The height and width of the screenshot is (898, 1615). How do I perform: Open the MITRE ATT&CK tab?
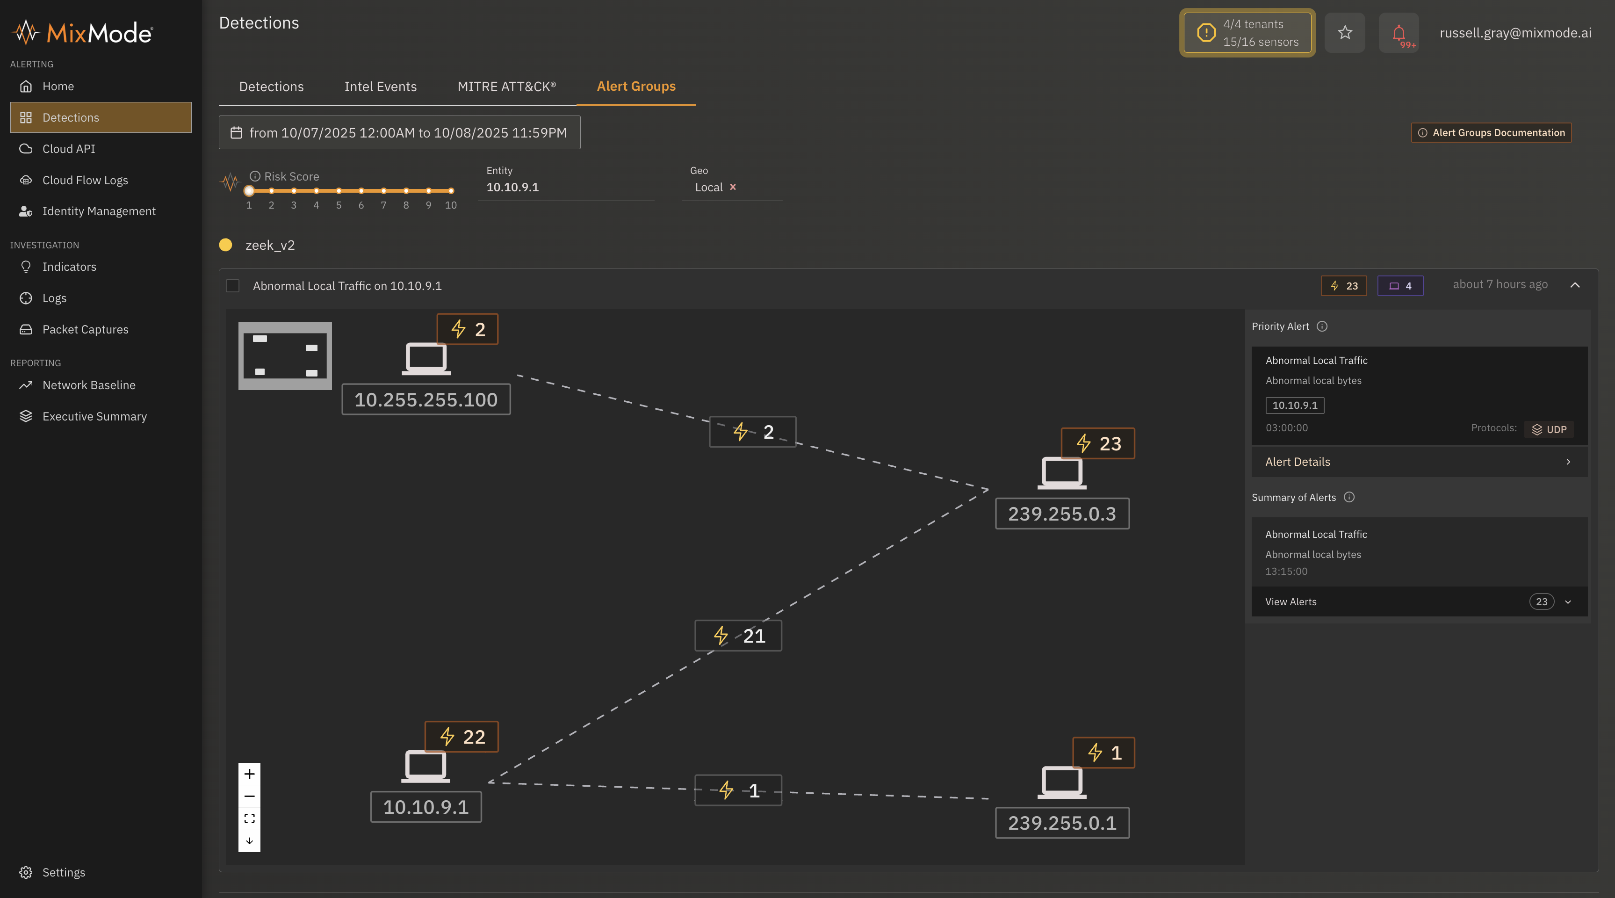(x=506, y=87)
